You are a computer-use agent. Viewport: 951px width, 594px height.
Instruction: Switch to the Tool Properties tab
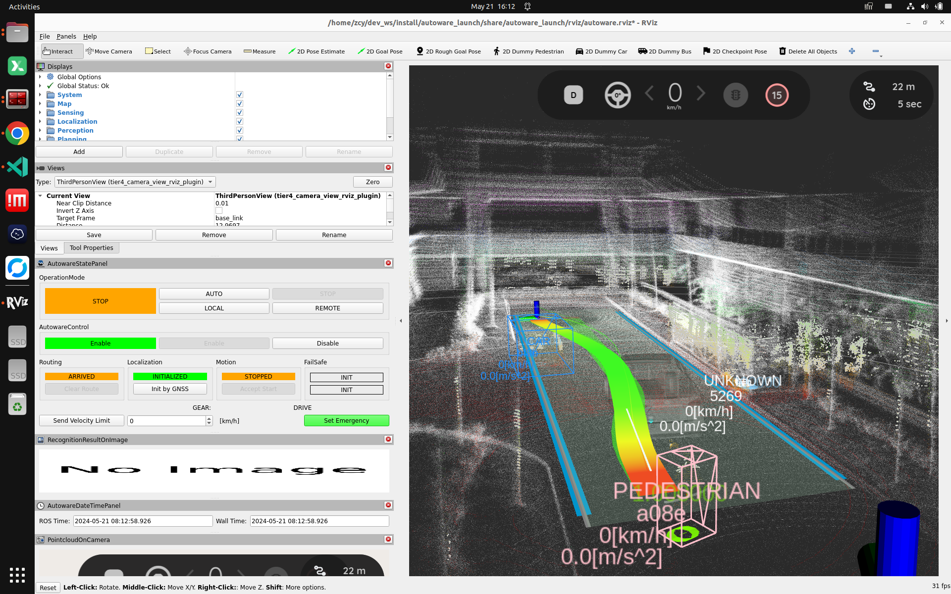coord(91,248)
